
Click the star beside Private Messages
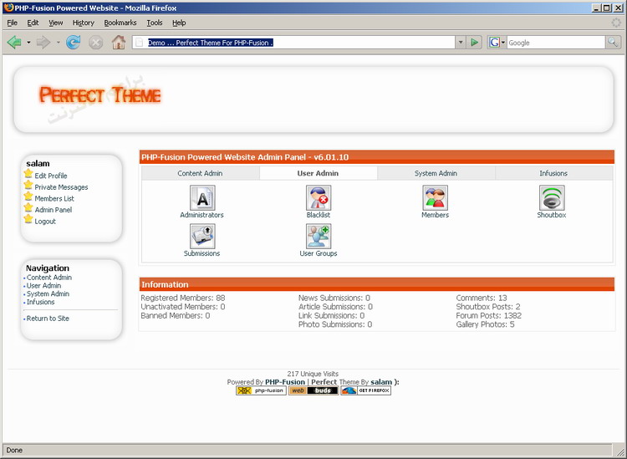point(28,185)
